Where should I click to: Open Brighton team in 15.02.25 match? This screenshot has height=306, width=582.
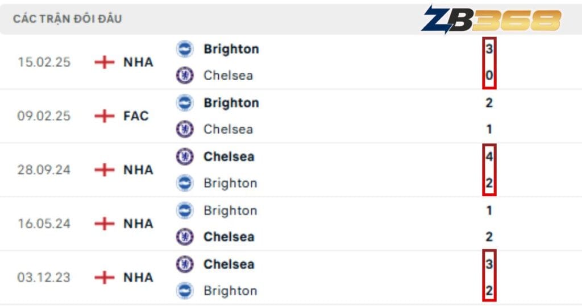pos(231,49)
